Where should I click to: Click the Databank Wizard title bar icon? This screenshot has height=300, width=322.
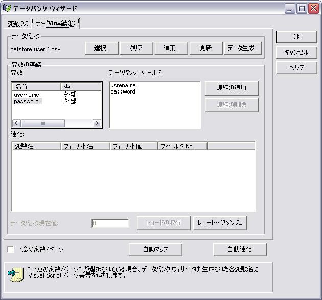tap(7, 8)
